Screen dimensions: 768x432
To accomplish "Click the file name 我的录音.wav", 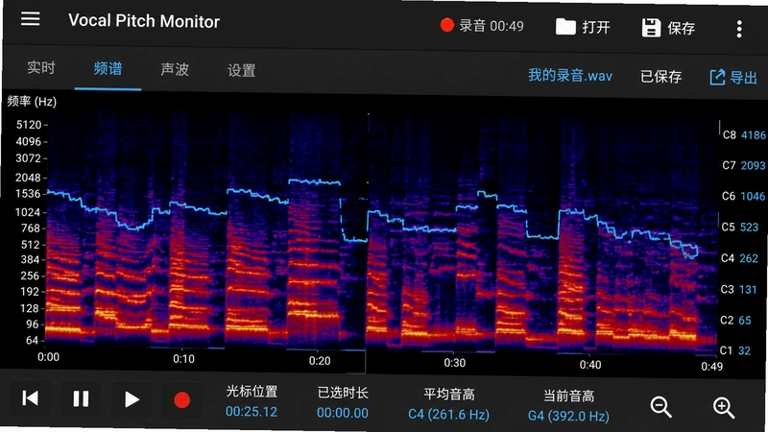I will [x=570, y=76].
